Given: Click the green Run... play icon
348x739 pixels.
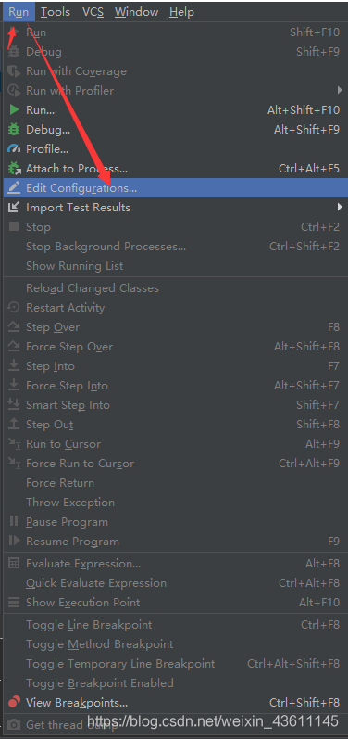Looking at the screenshot, I should (14, 109).
